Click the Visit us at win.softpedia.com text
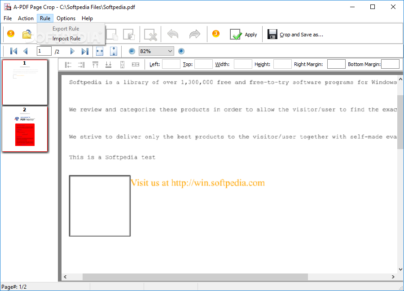This screenshot has width=404, height=291. pyautogui.click(x=198, y=183)
